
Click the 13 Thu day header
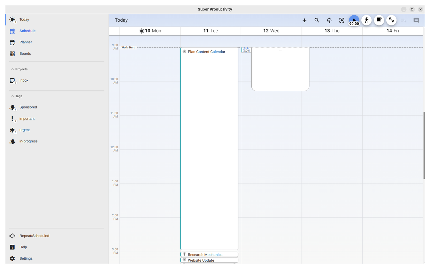pos(332,31)
